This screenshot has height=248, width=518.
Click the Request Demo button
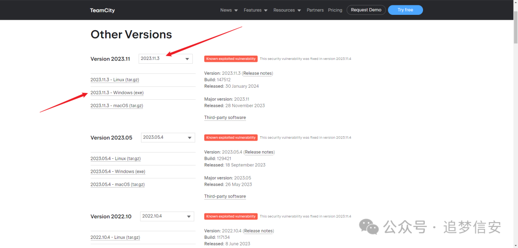[x=366, y=10]
